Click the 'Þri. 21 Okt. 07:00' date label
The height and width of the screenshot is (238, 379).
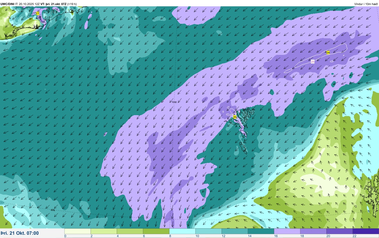(x=20, y=233)
